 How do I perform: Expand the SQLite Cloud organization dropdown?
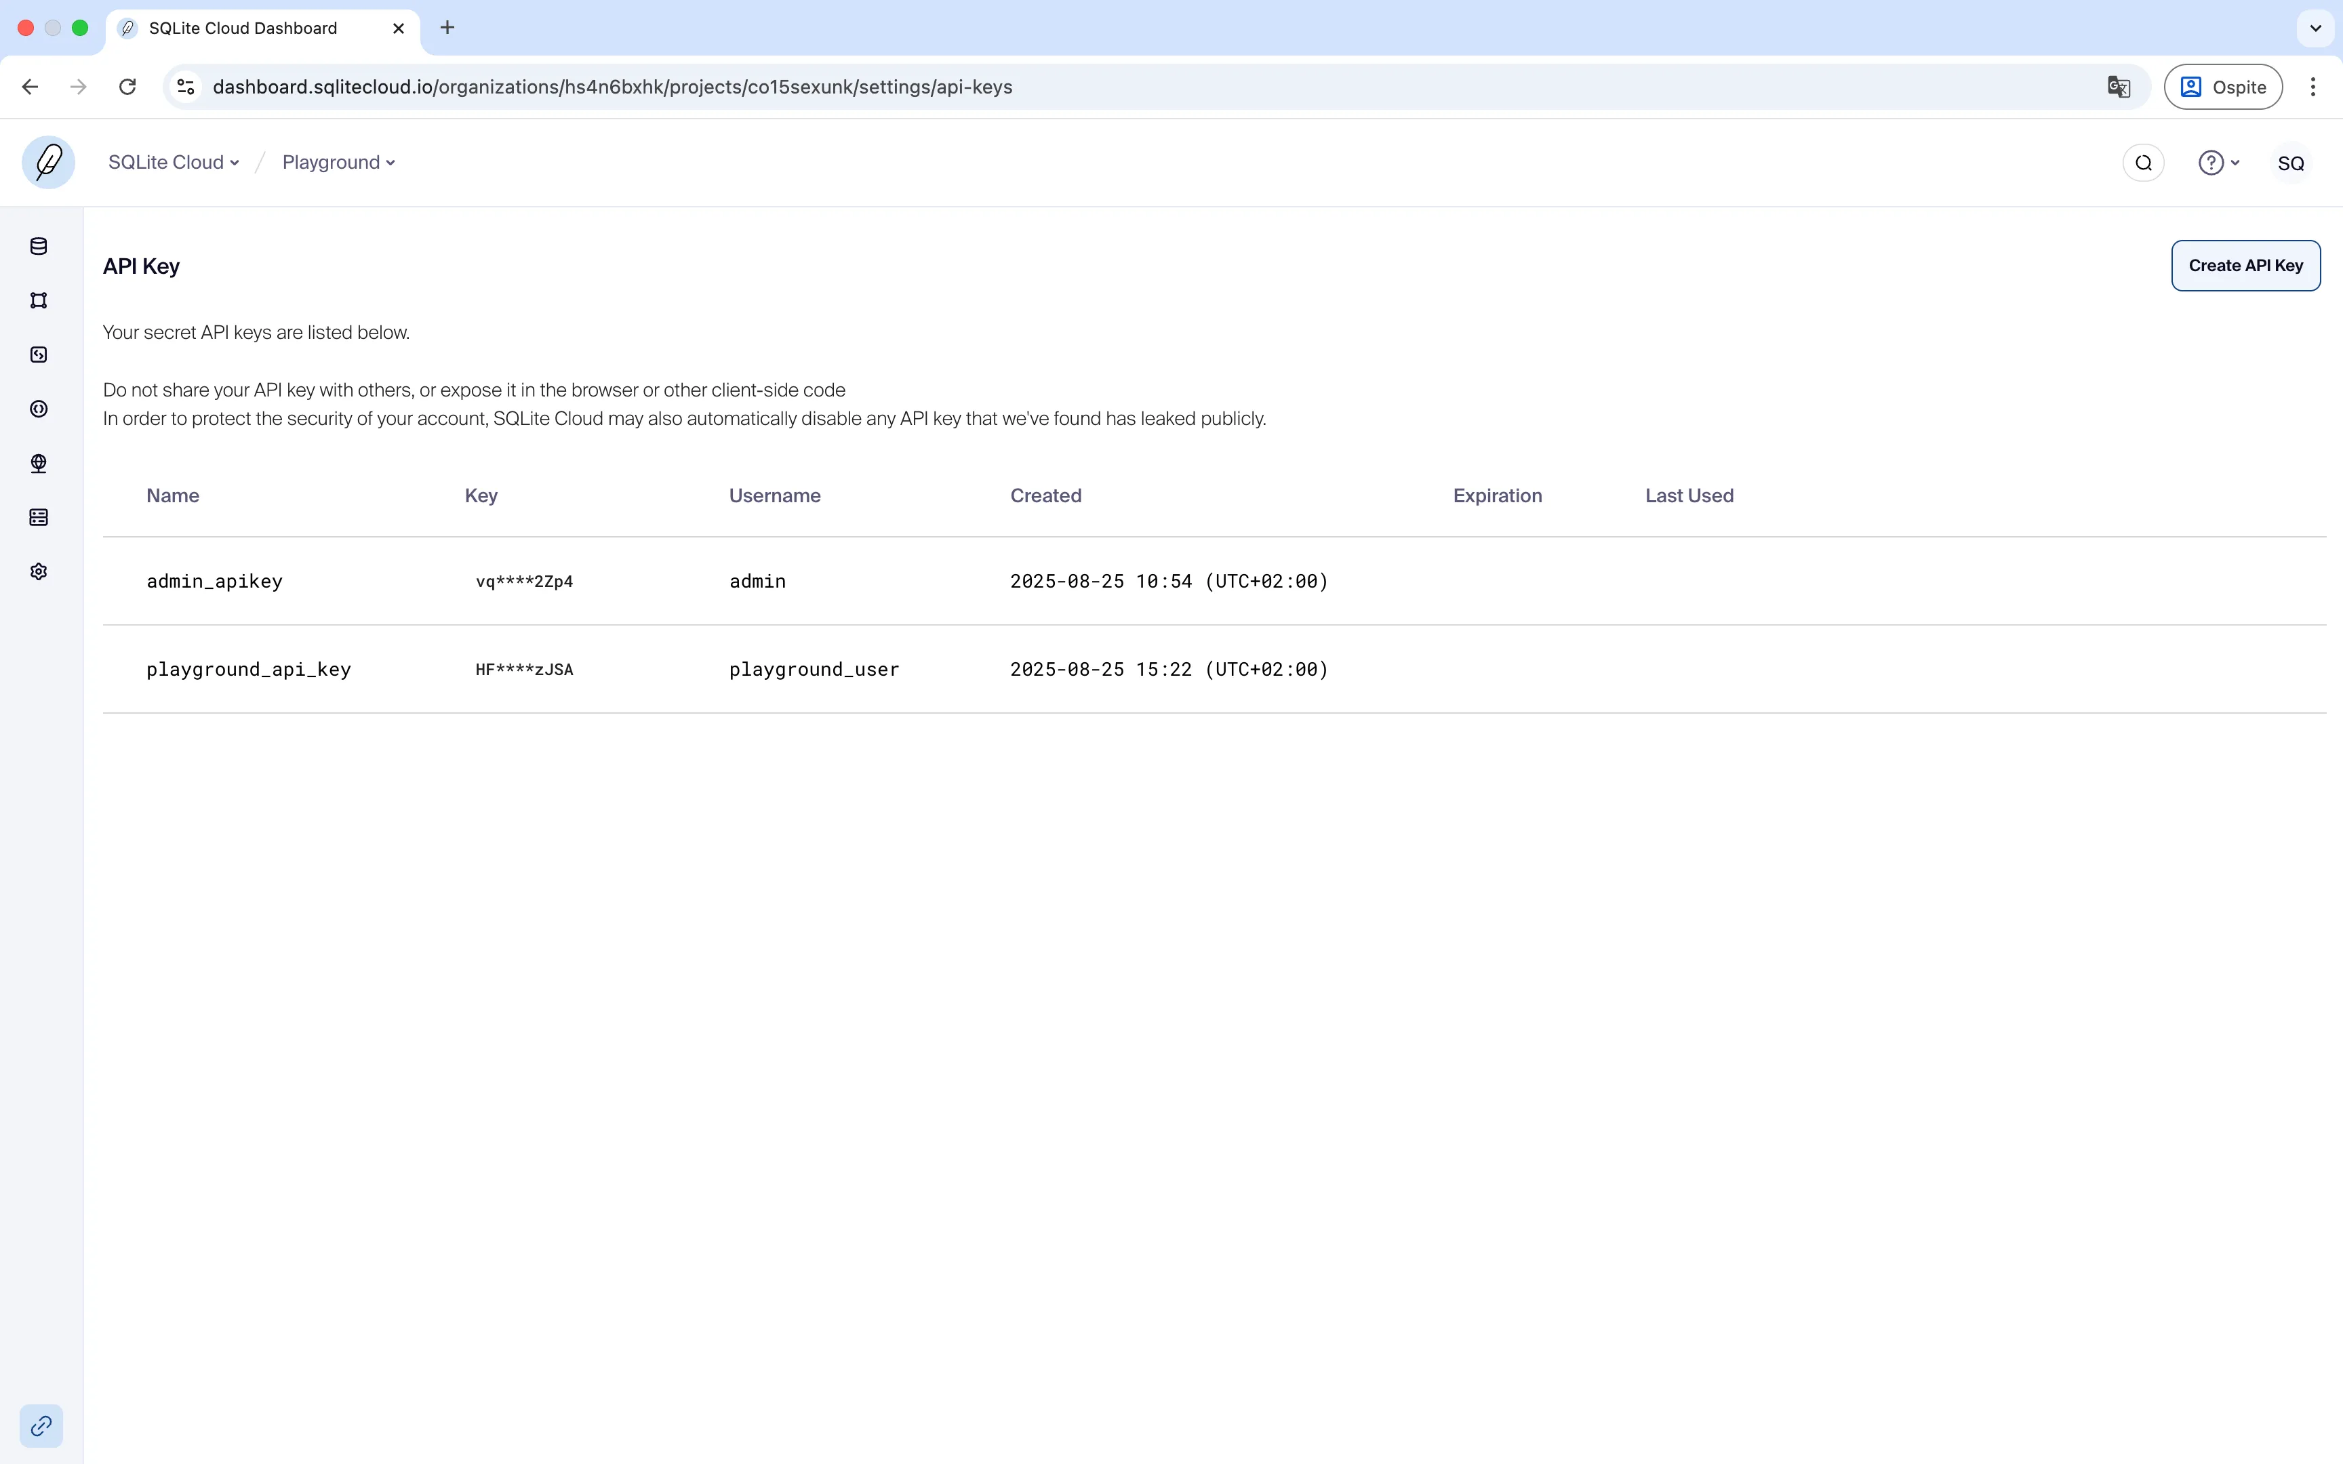[x=174, y=163]
